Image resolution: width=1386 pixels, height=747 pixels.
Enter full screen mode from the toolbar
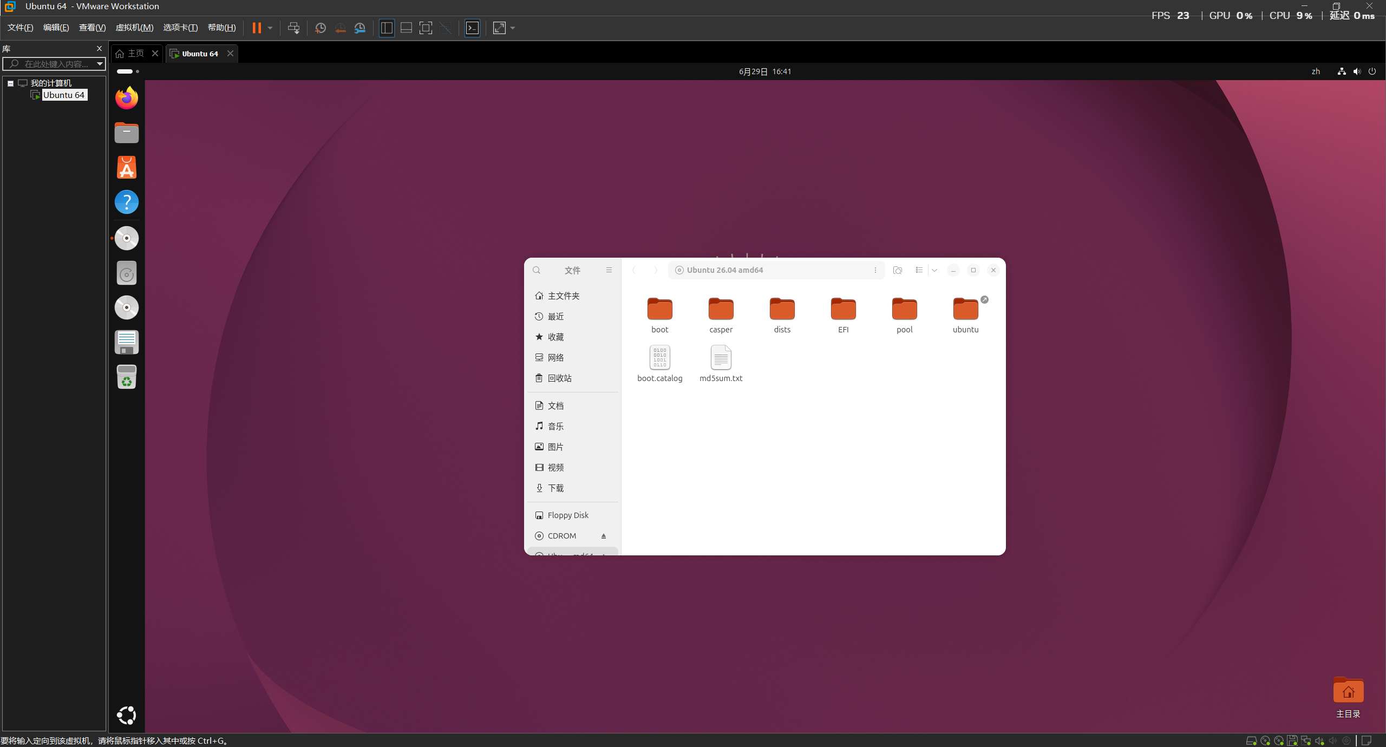426,28
